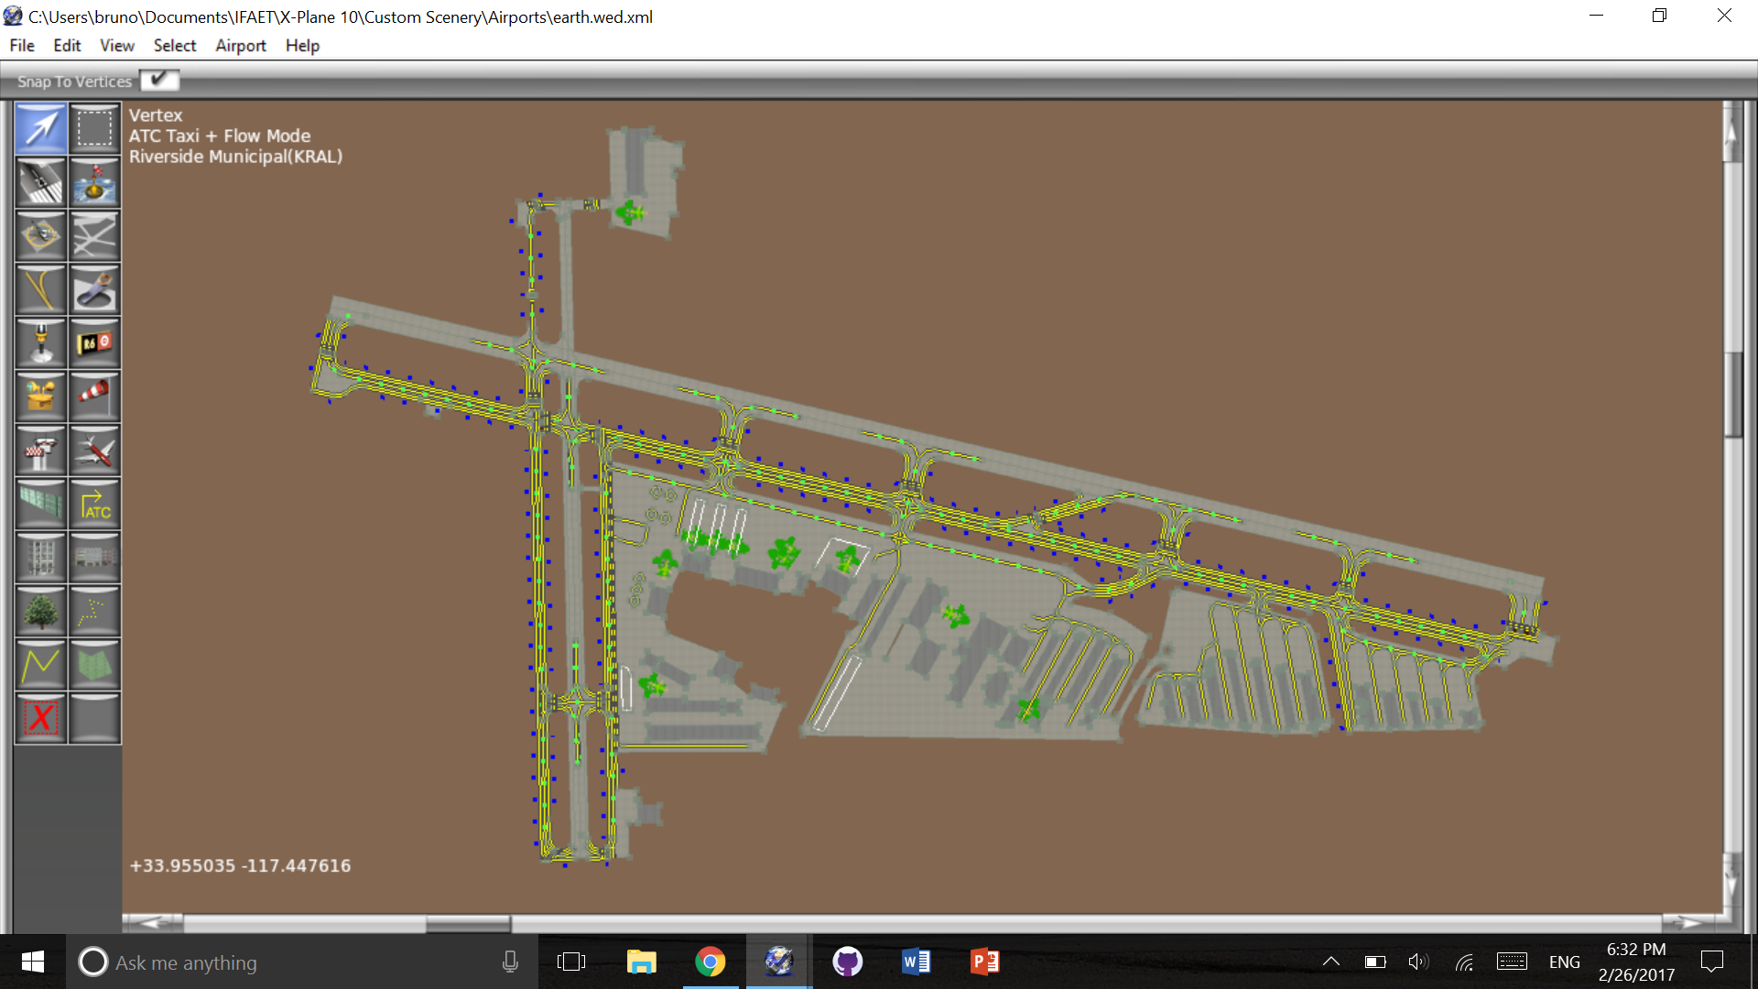Click the horizontal scrollbar thumb

[x=468, y=923]
